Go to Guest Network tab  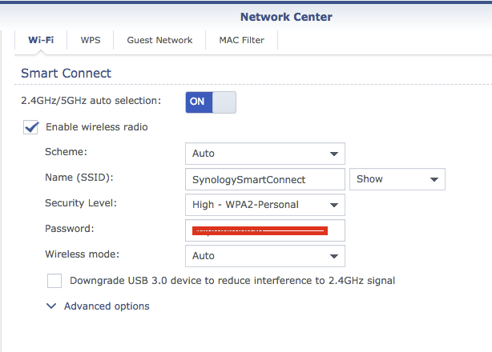pos(159,40)
